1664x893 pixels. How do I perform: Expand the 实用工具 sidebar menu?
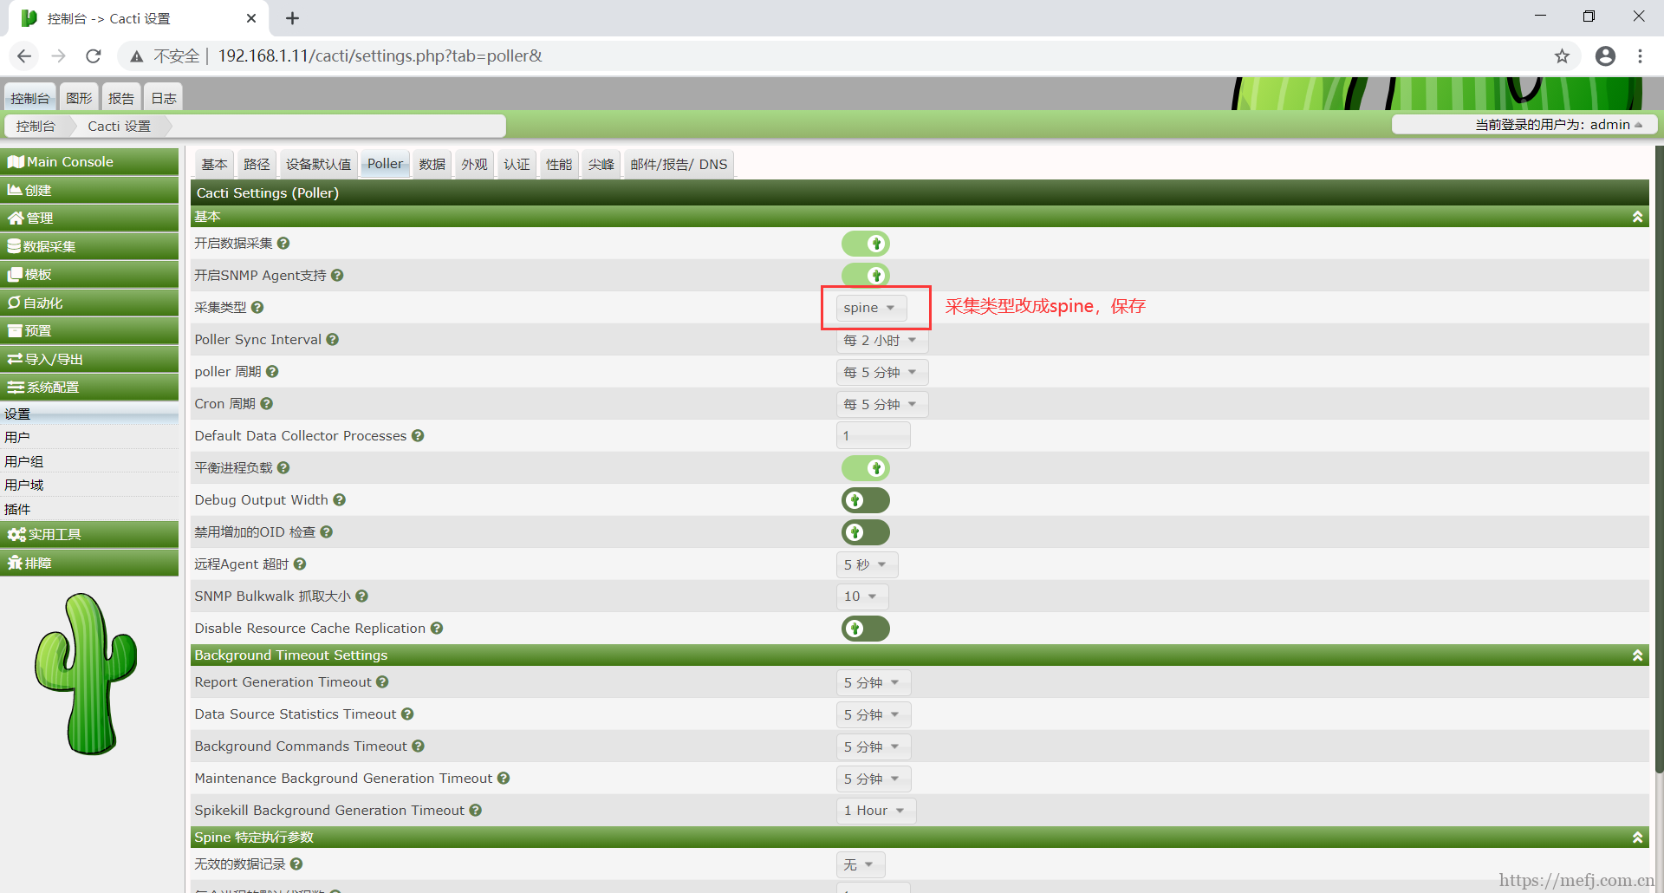[89, 535]
